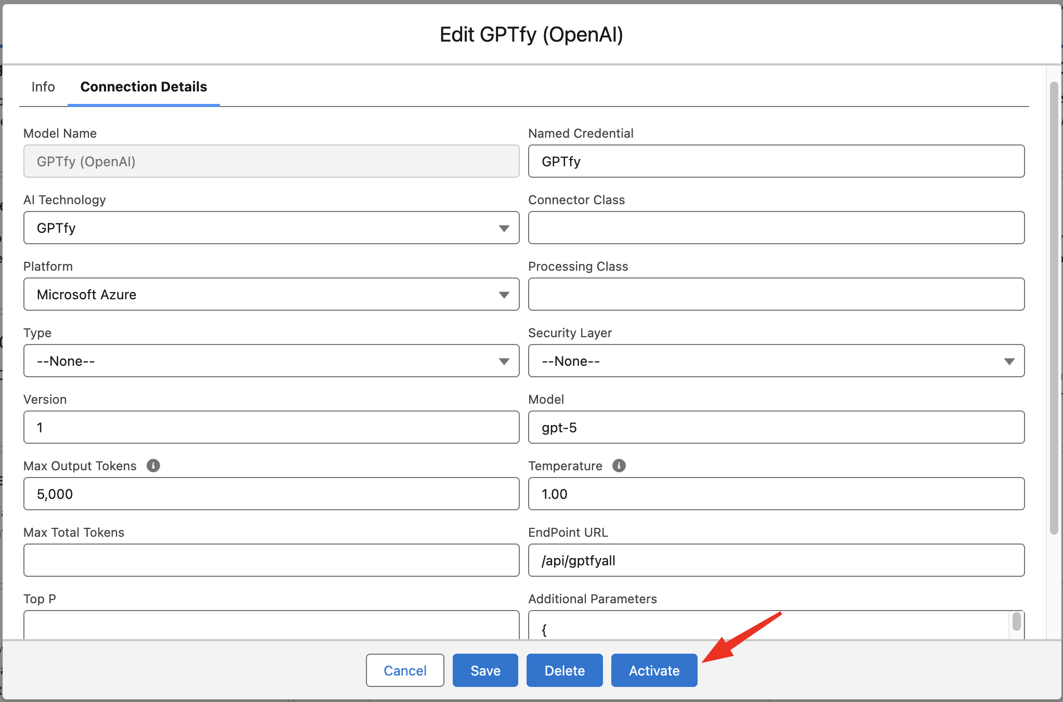Image resolution: width=1063 pixels, height=702 pixels.
Task: Click the Save button
Action: coord(485,670)
